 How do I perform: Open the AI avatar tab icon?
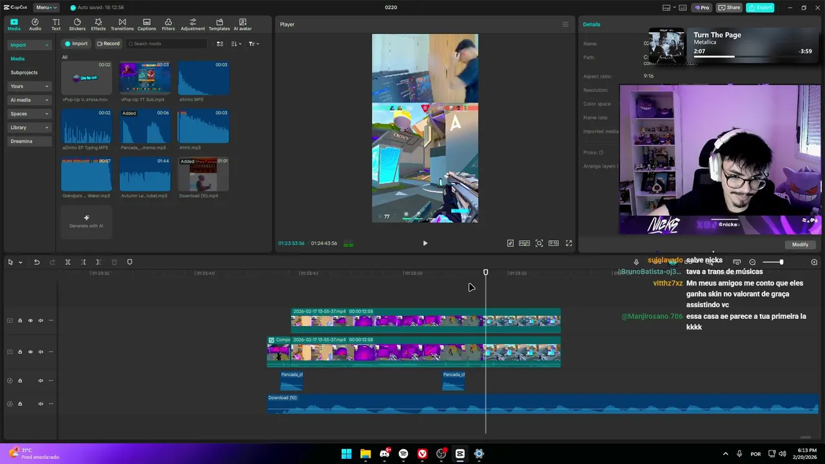(x=242, y=24)
